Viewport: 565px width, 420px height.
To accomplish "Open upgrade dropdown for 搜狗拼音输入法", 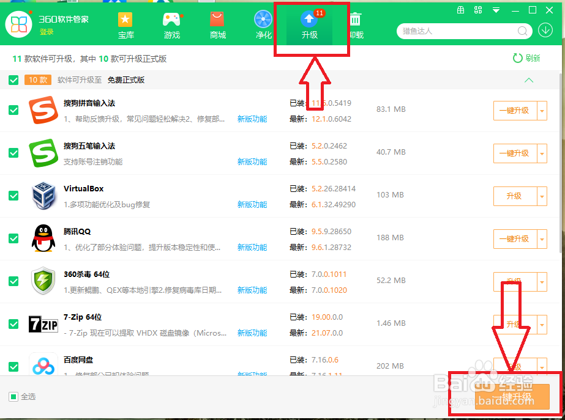I will [x=542, y=111].
